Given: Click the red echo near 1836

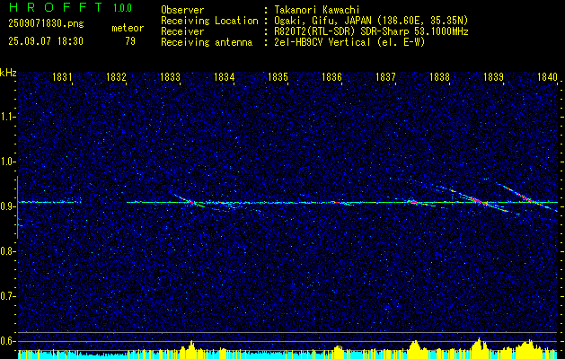Looking at the screenshot, I should [x=339, y=203].
